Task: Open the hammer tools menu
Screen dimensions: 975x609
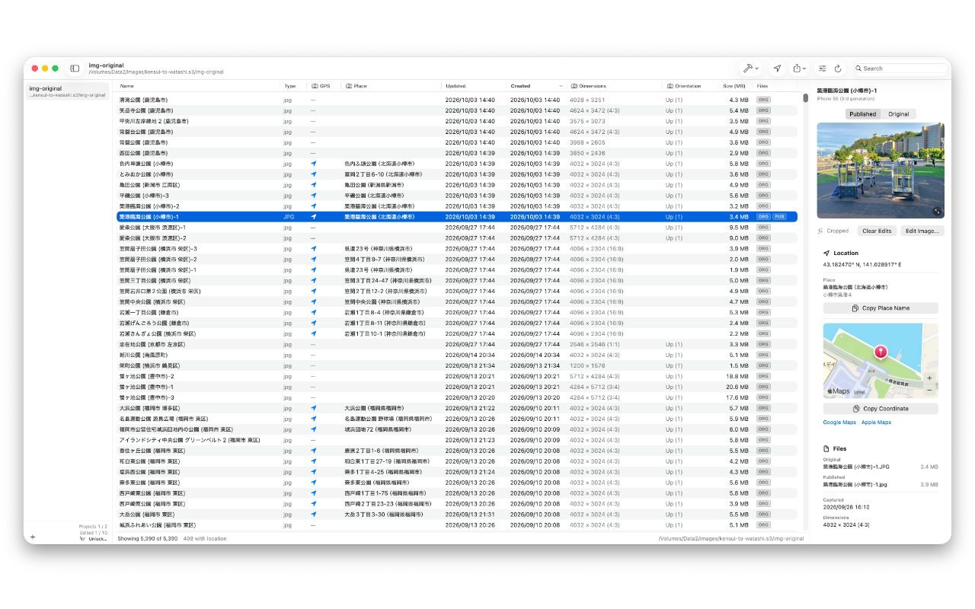Action: click(751, 69)
